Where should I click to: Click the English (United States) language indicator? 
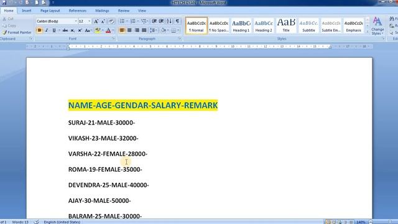coord(62,222)
